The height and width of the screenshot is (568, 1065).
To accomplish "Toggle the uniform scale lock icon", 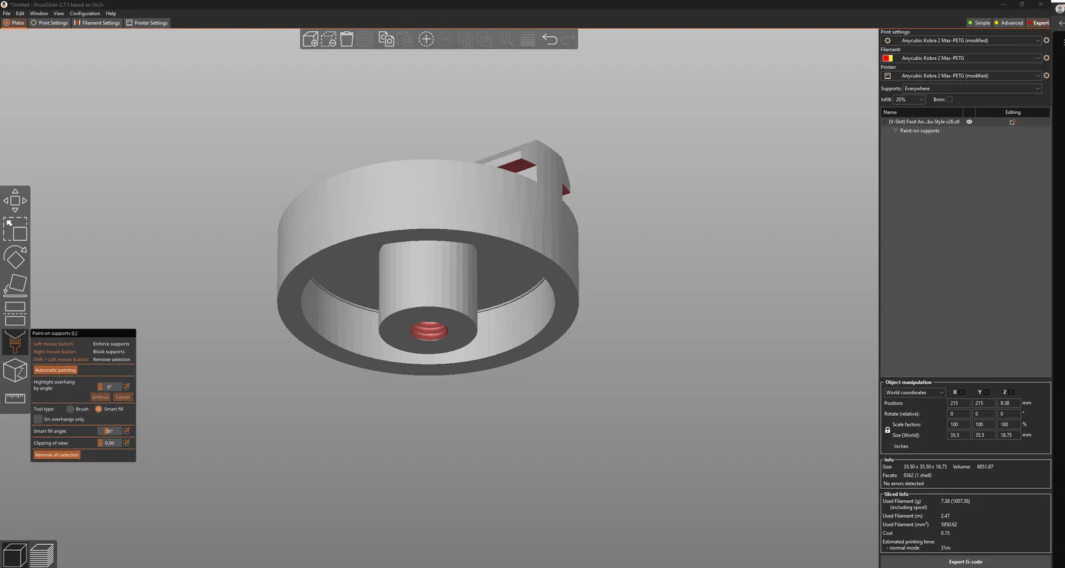I will pos(887,430).
